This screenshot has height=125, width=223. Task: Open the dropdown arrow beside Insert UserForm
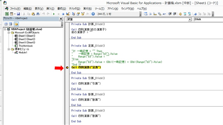coord(15,14)
